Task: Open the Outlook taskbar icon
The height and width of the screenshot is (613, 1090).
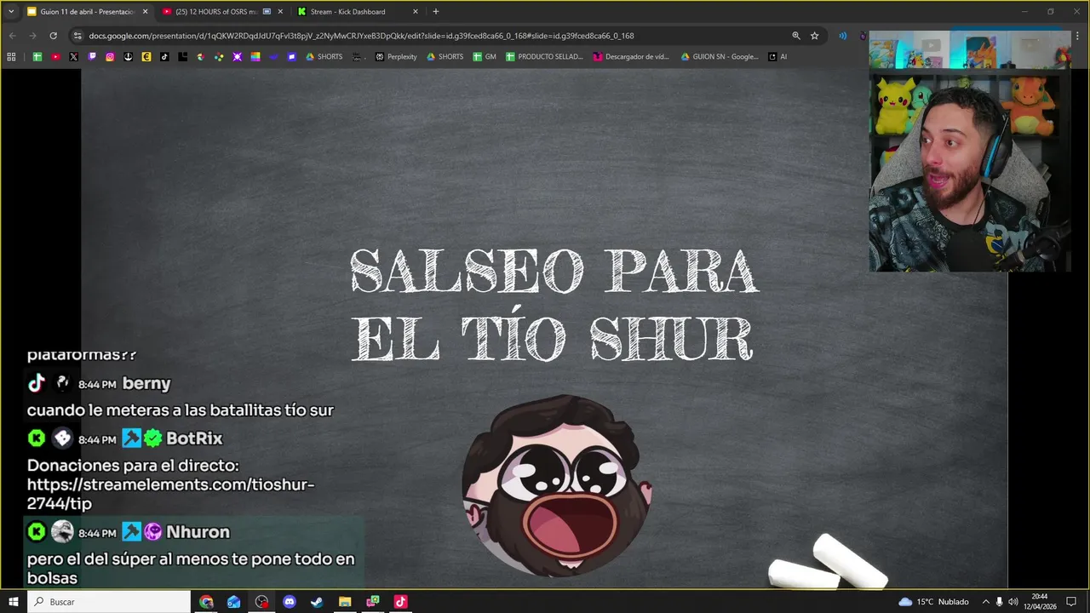Action: click(x=234, y=602)
